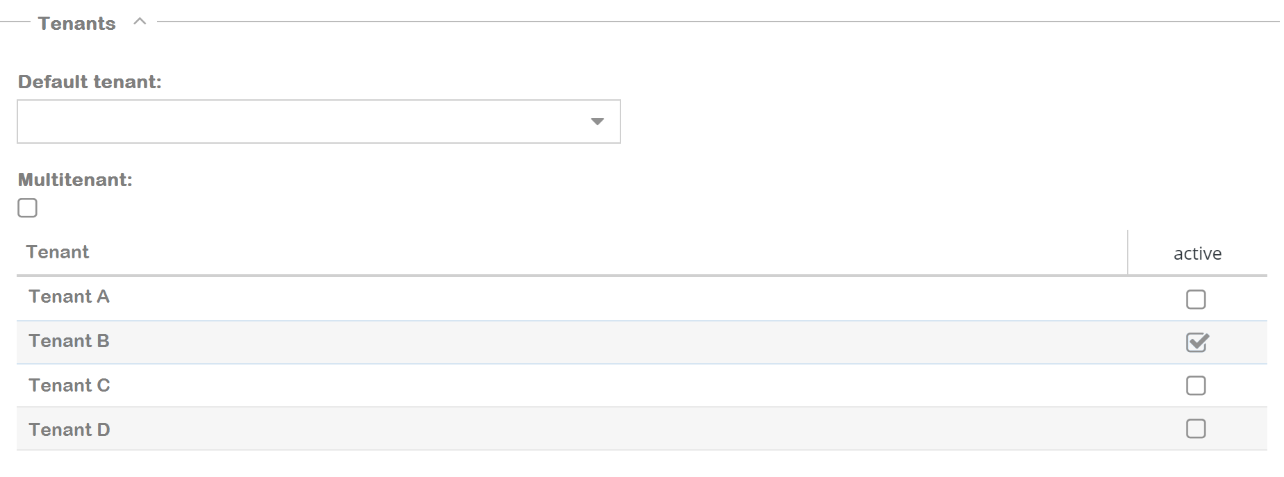This screenshot has width=1284, height=477.
Task: Choose the Tenant D row name
Action: [x=69, y=430]
